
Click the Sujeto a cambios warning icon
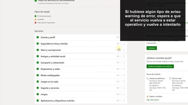147,96
